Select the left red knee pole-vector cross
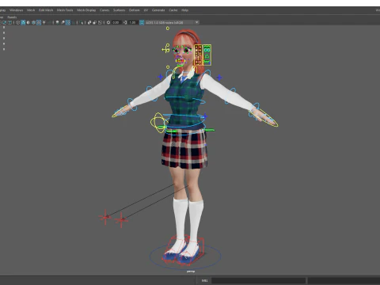This screenshot has width=380, height=285. (105, 217)
